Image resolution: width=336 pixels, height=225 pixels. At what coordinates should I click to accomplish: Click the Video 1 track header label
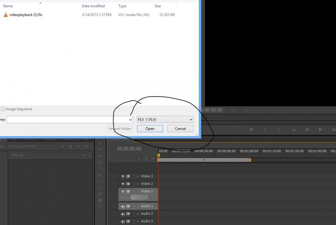click(147, 191)
